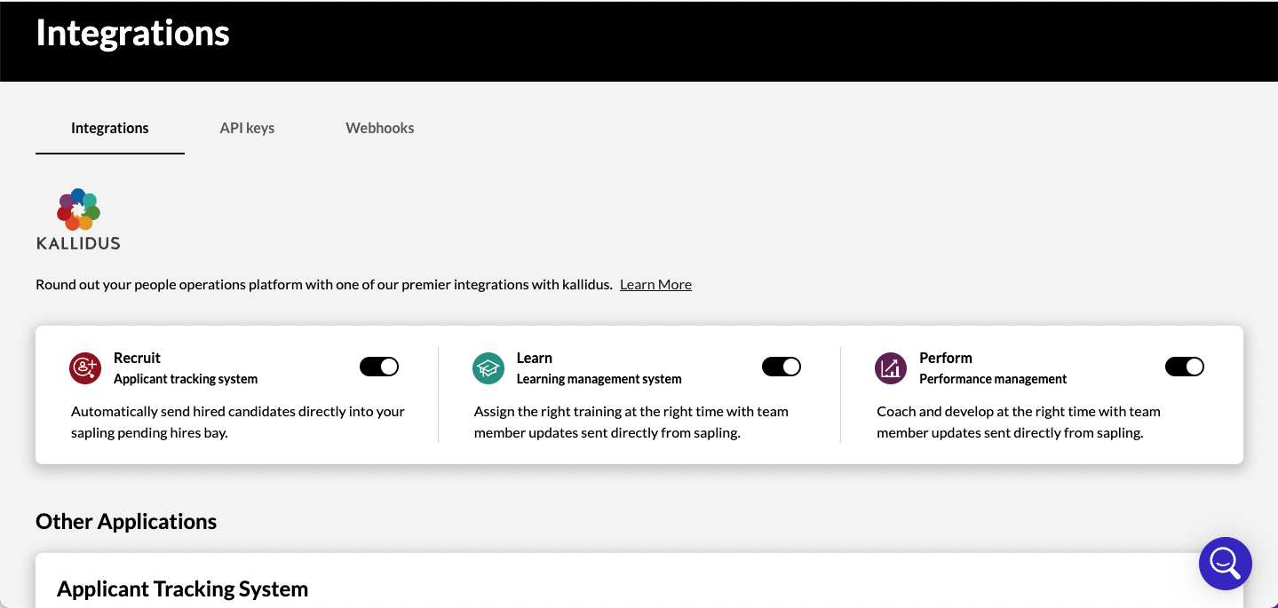This screenshot has width=1278, height=608.
Task: Turn off the Perform integration switch
Action: click(1184, 367)
